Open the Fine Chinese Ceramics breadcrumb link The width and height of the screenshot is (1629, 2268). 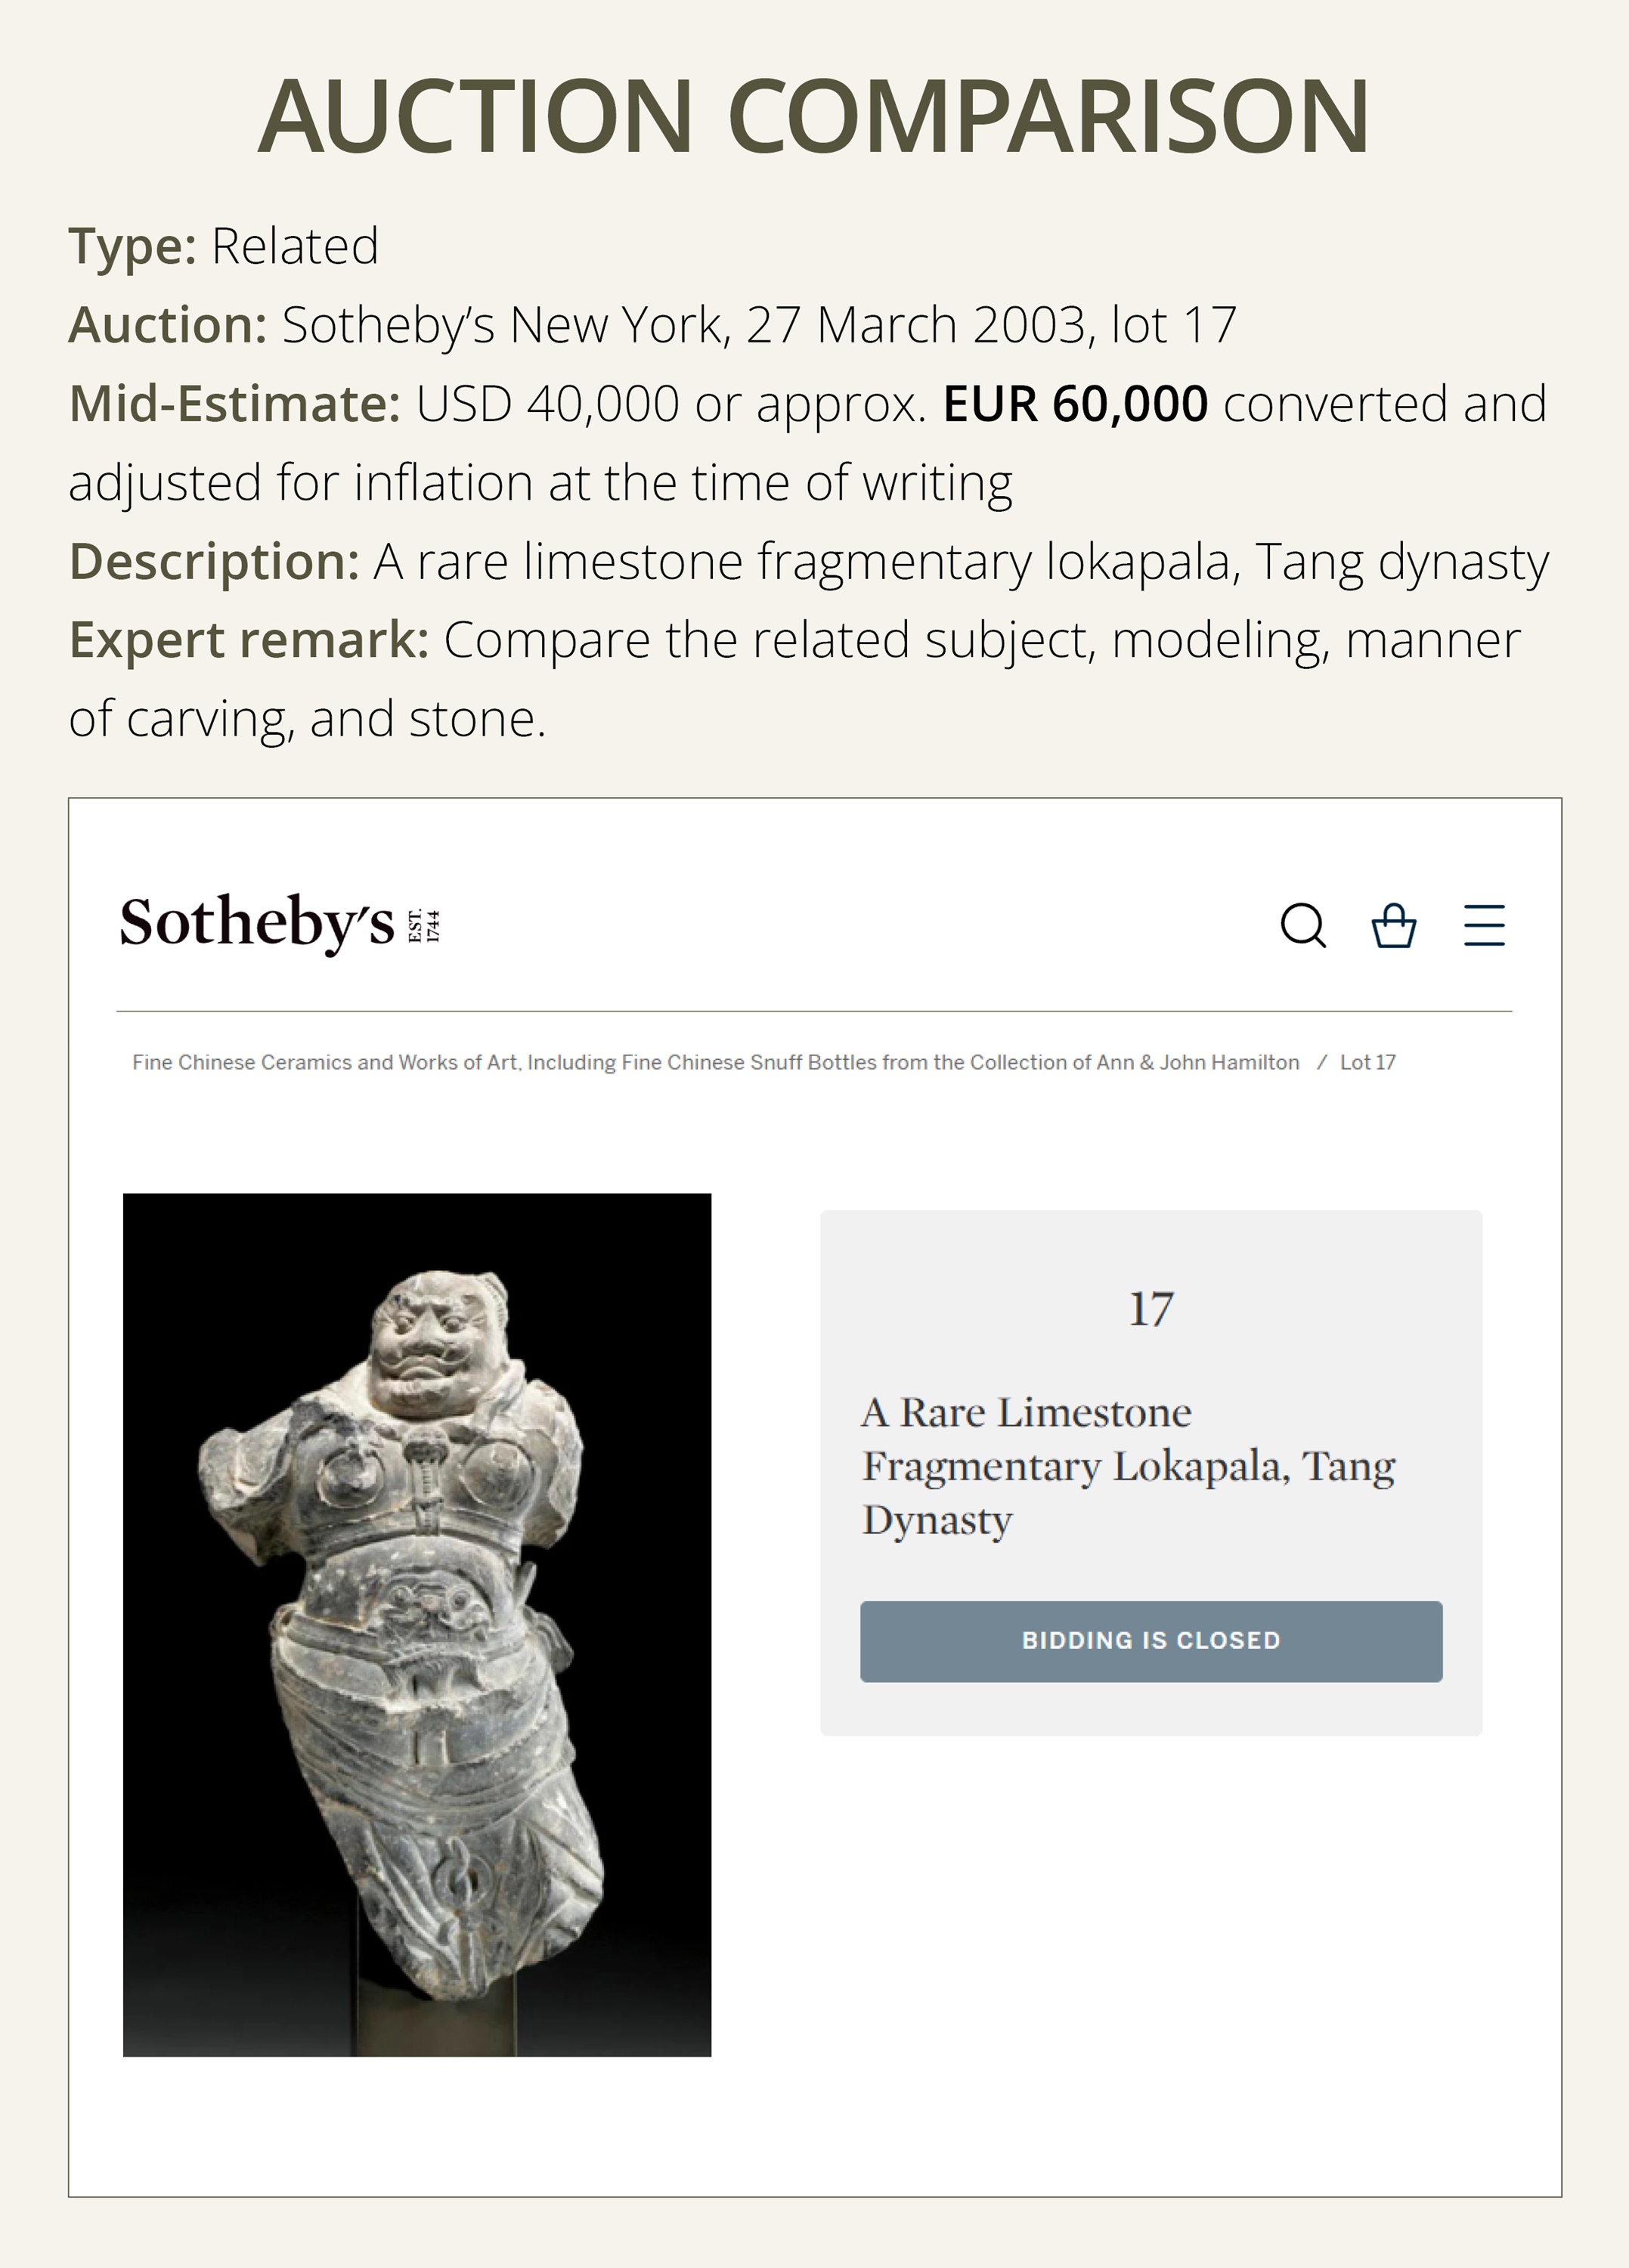pyautogui.click(x=715, y=1062)
